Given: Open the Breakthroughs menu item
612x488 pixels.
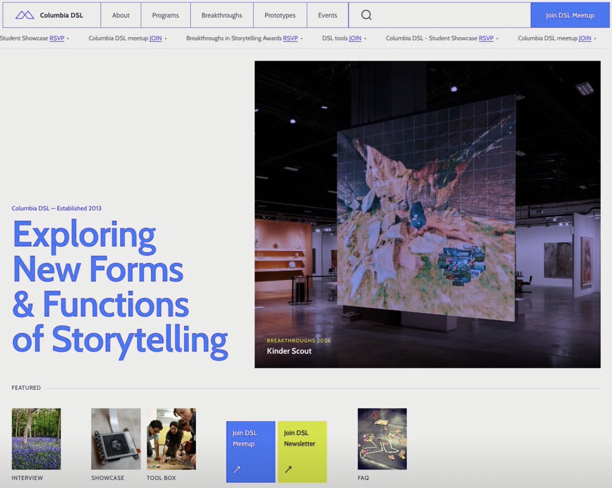Looking at the screenshot, I should pyautogui.click(x=222, y=15).
